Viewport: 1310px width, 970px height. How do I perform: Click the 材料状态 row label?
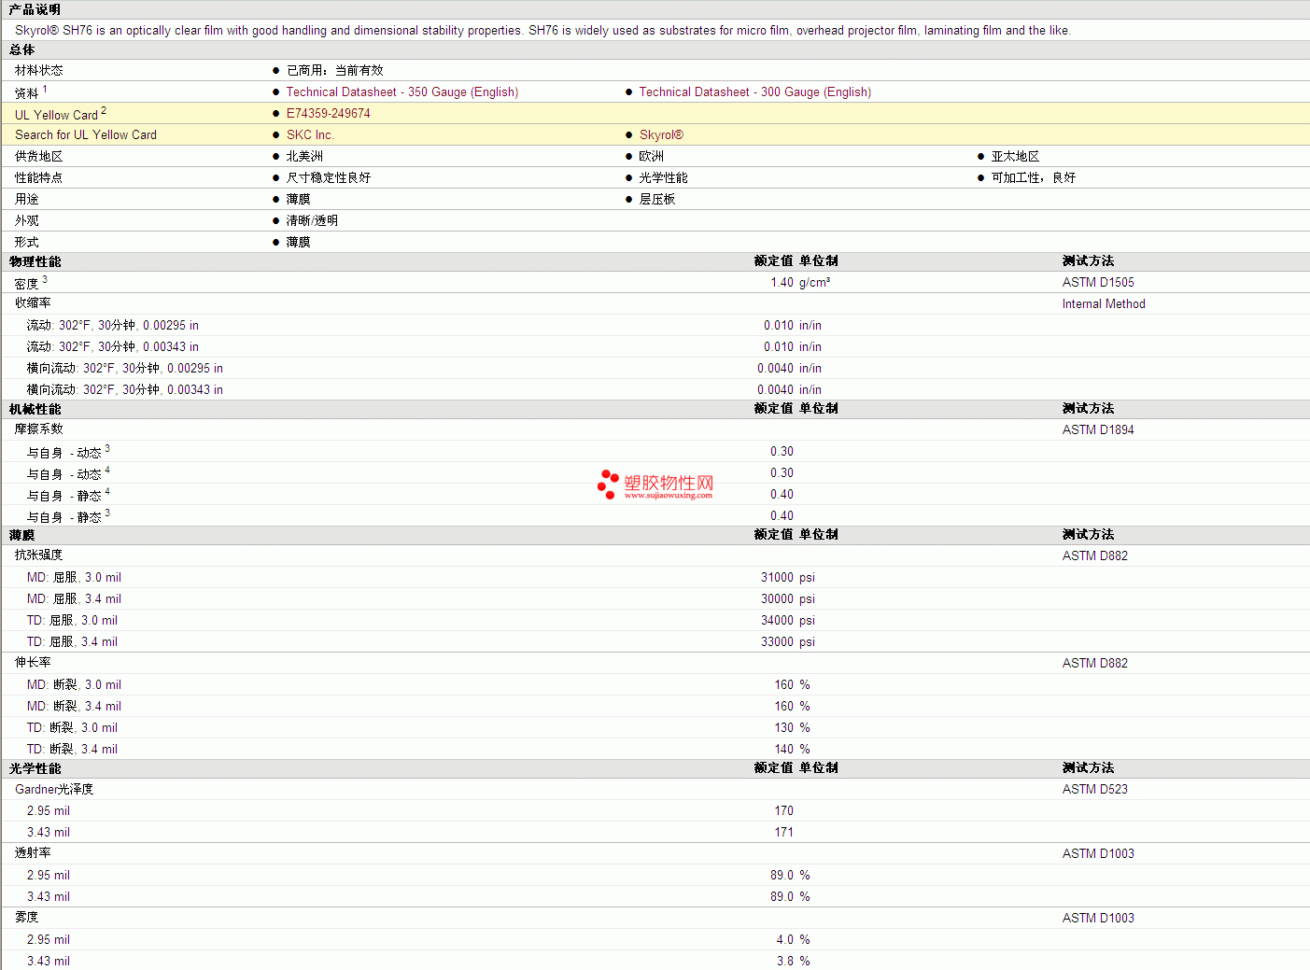[39, 70]
